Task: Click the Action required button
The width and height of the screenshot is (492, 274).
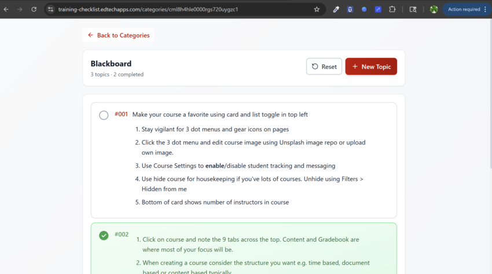Action: (x=464, y=9)
